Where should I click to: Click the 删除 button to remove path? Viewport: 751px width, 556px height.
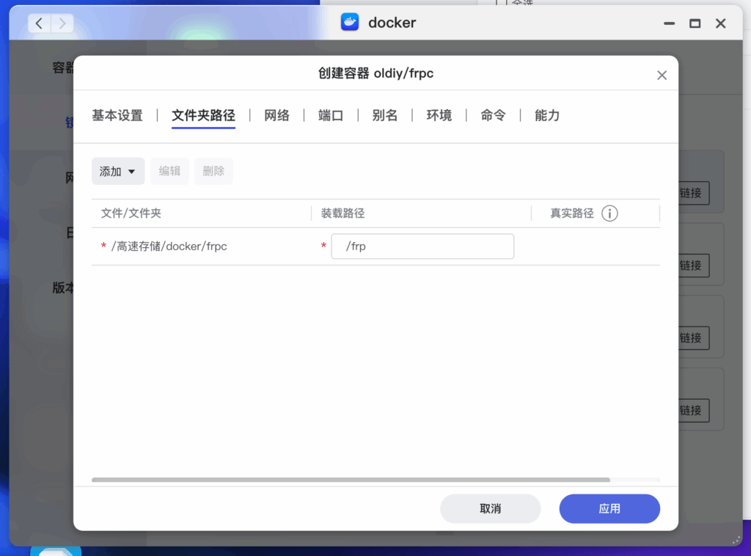[x=213, y=171]
